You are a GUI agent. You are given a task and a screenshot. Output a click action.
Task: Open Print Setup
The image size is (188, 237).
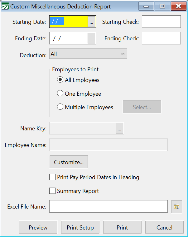tap(80, 227)
